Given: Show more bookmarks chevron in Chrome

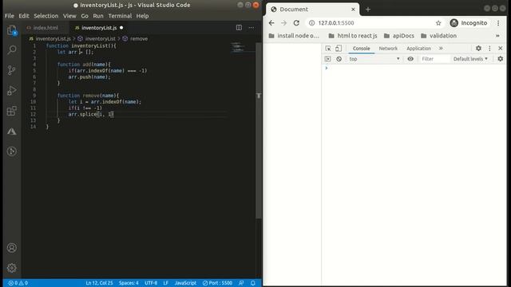Looking at the screenshot, I should (x=497, y=36).
